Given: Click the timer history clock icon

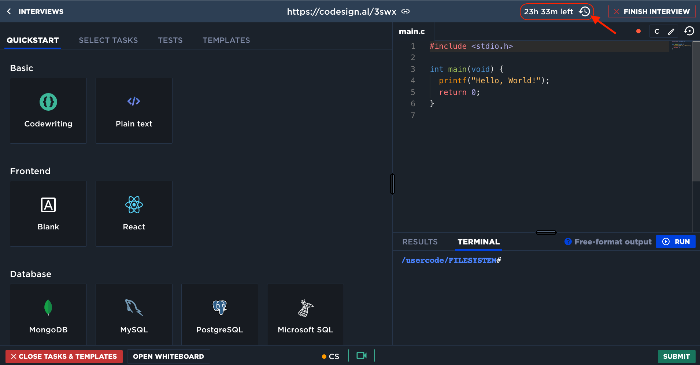Looking at the screenshot, I should [x=585, y=11].
